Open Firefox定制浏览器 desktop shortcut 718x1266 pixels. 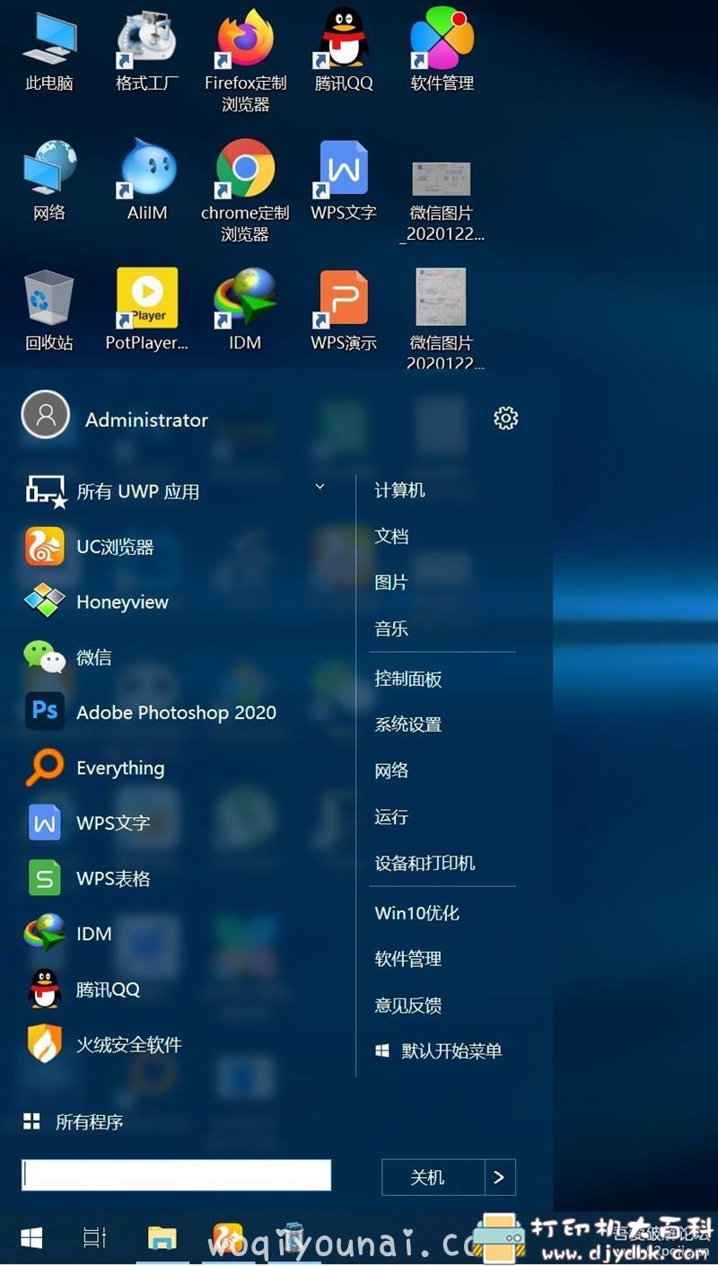(x=245, y=61)
